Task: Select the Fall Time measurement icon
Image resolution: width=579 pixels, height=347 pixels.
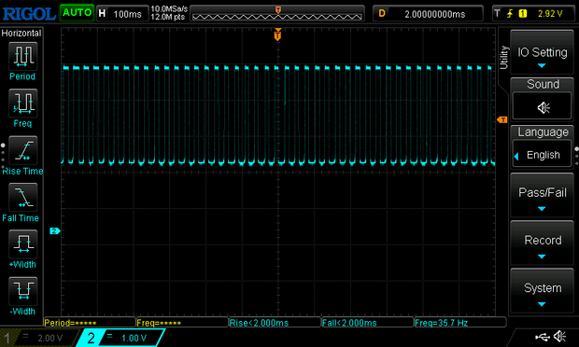Action: point(23,197)
